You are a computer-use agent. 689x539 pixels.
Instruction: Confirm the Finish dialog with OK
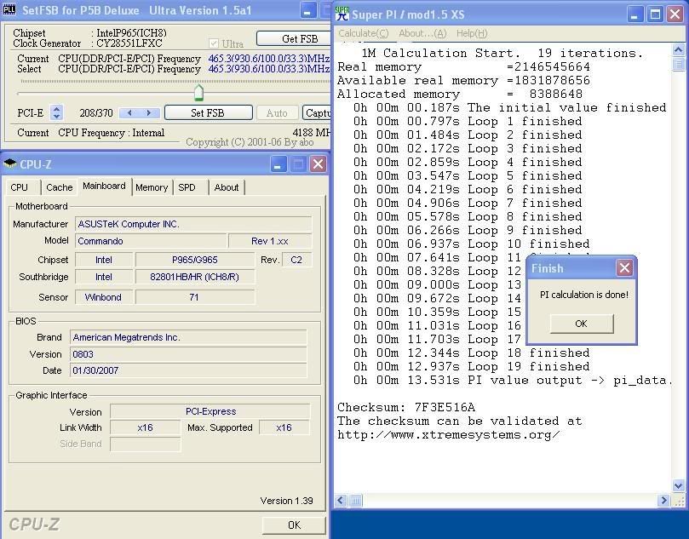coord(582,324)
